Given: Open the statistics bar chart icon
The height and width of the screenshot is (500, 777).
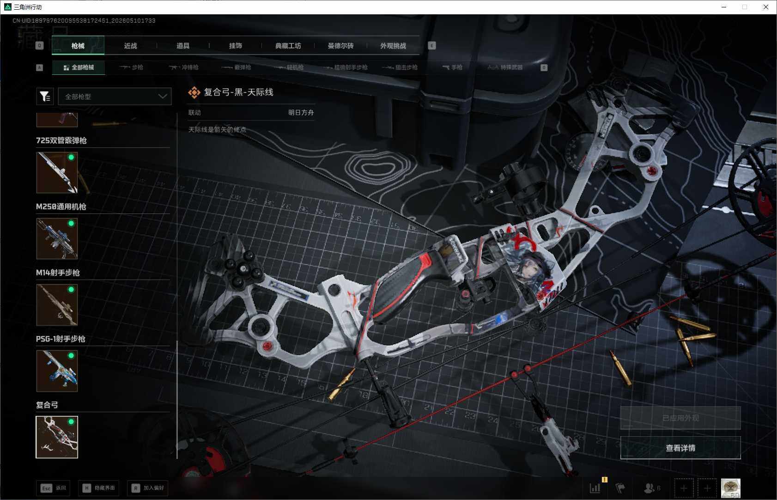Looking at the screenshot, I should pos(595,488).
